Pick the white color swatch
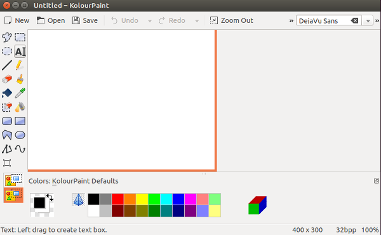This screenshot has width=381, height=235. pyautogui.click(x=93, y=211)
